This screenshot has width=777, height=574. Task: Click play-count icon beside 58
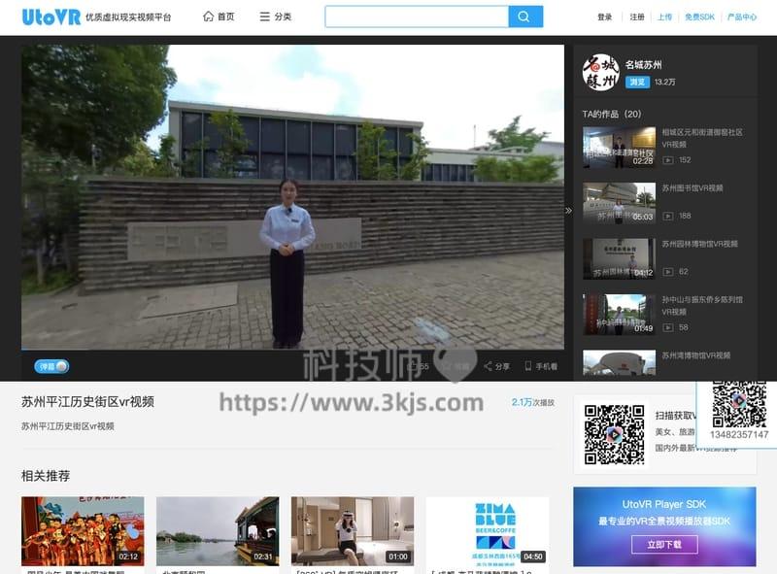pyautogui.click(x=668, y=327)
